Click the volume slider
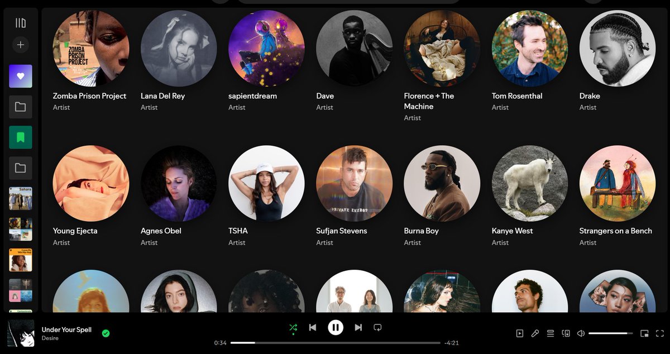670x354 pixels. click(x=611, y=333)
